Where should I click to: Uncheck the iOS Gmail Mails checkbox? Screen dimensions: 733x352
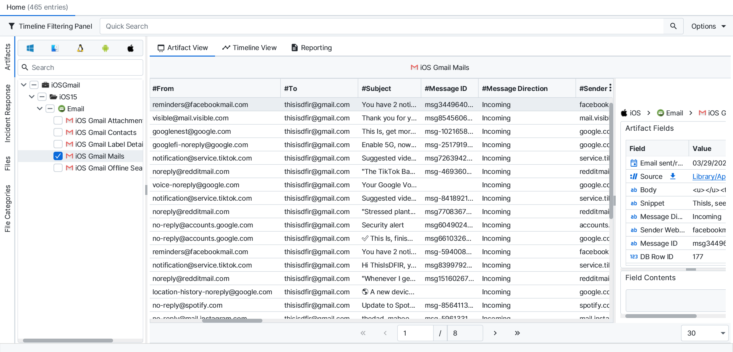click(x=58, y=156)
